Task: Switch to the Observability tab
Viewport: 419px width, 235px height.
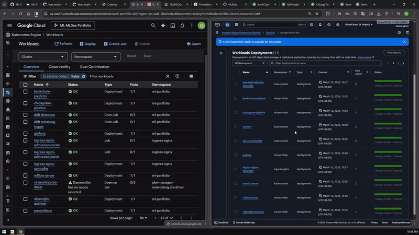Action: [x=59, y=67]
